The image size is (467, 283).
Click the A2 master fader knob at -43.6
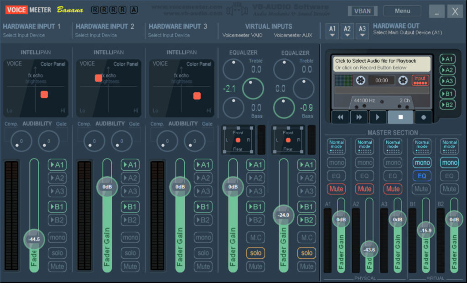coord(369,250)
